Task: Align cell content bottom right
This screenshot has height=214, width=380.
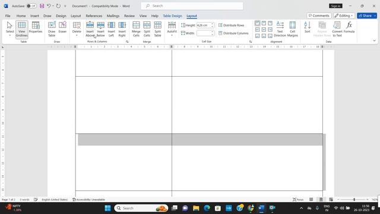Action: 270,36
